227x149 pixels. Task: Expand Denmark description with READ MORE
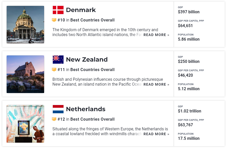tap(156, 35)
